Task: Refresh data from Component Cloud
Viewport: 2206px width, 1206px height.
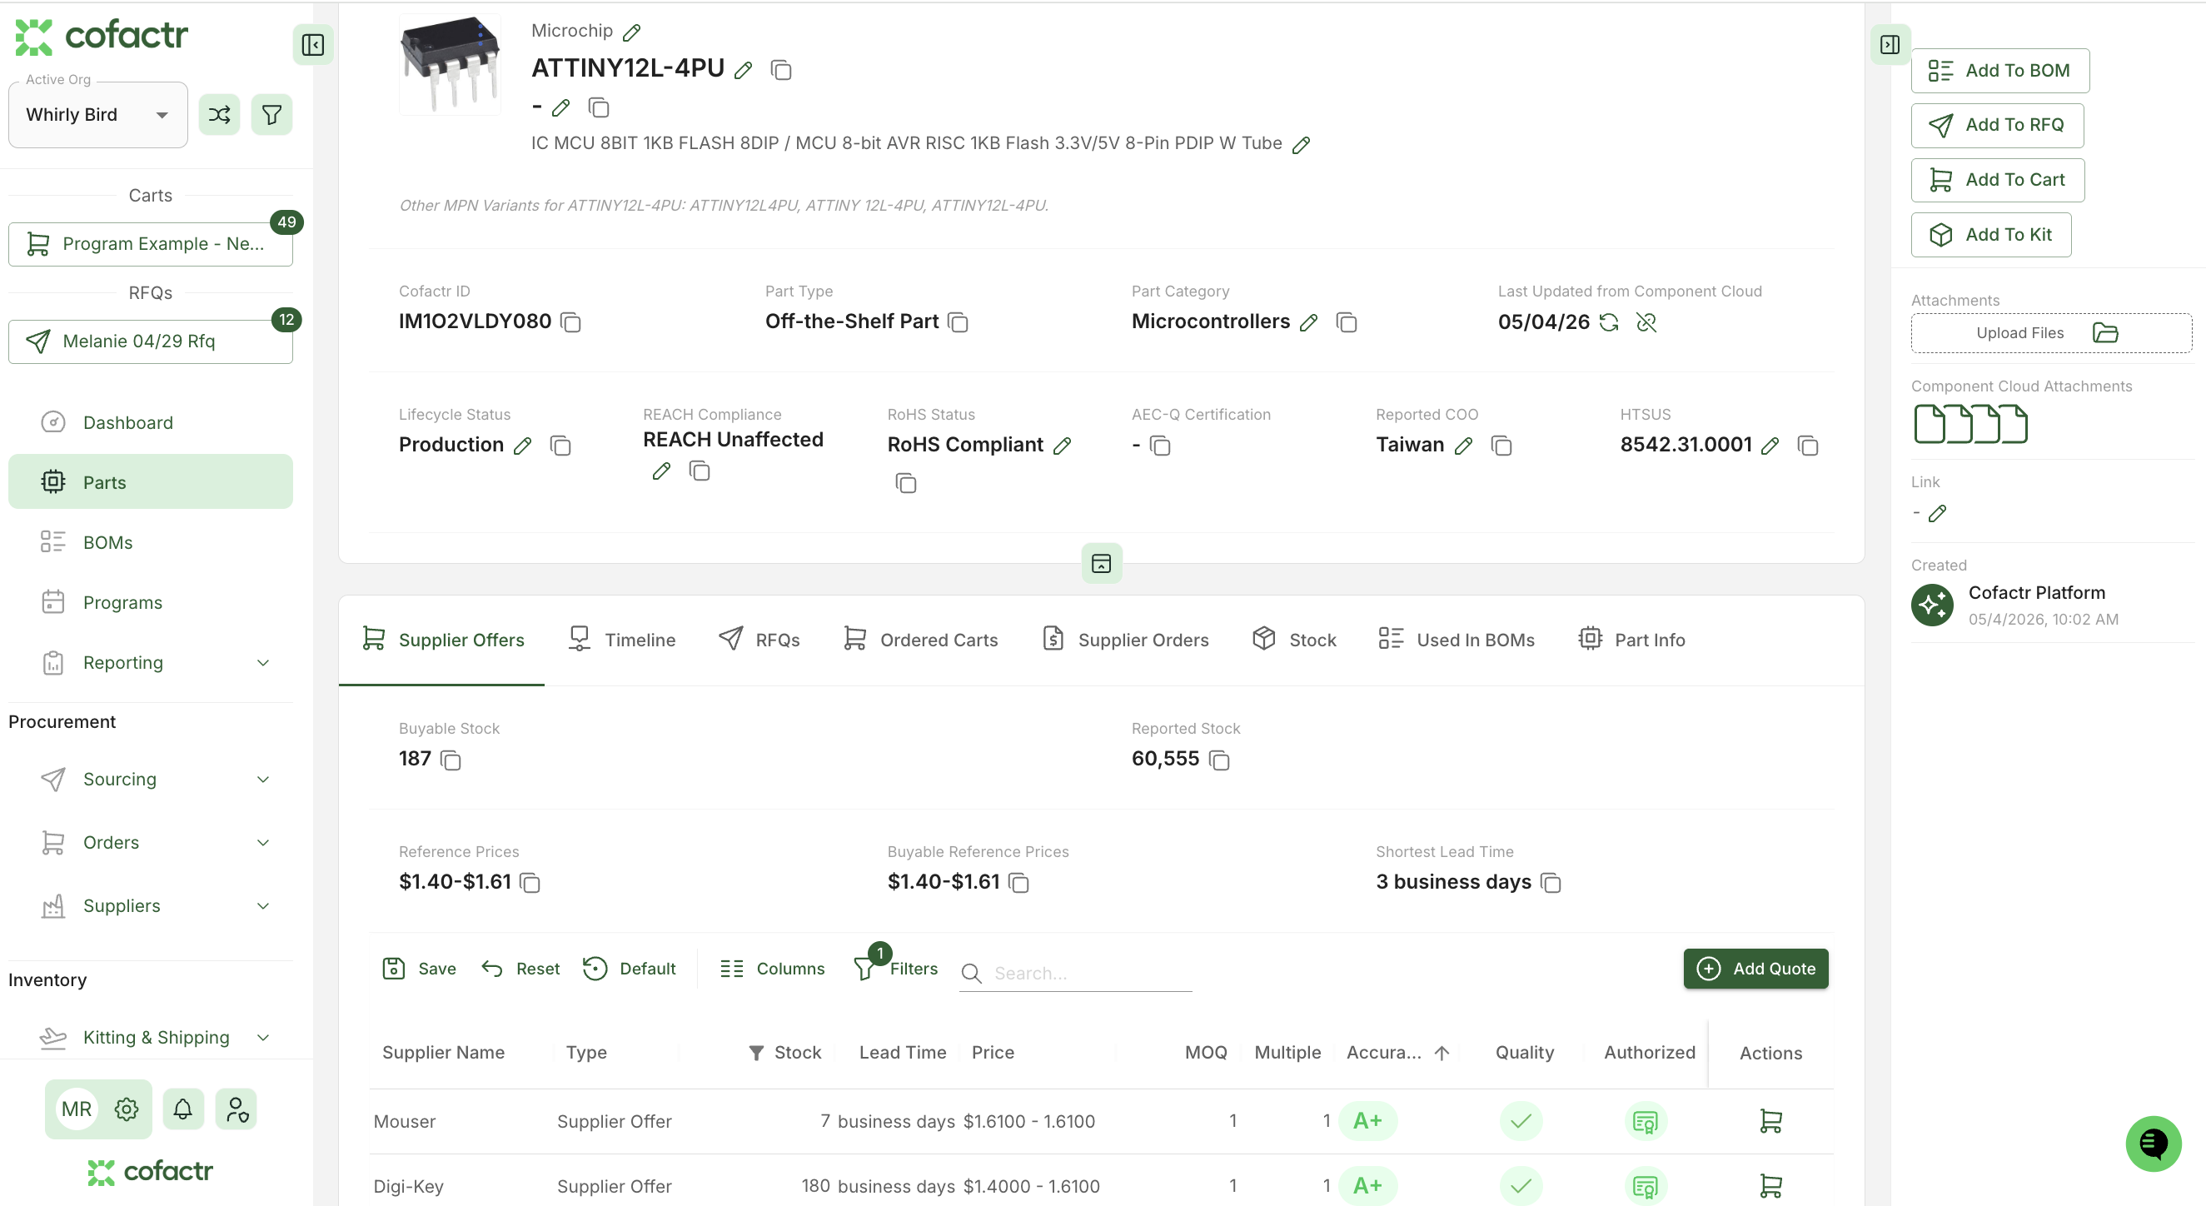Action: click(x=1609, y=323)
